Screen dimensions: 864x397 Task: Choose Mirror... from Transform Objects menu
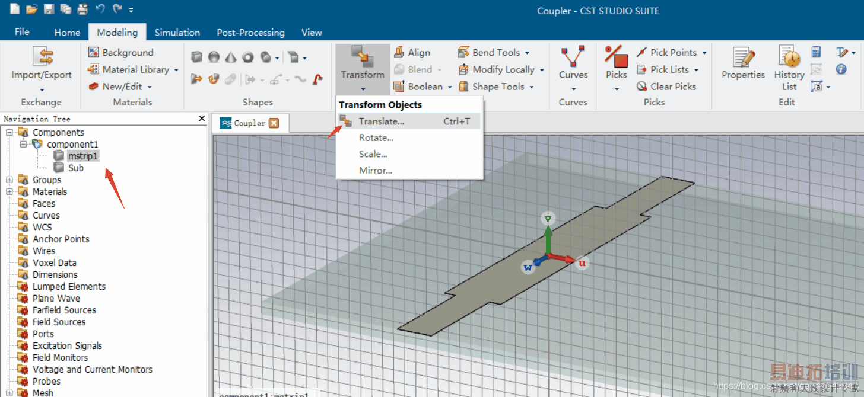408,171
